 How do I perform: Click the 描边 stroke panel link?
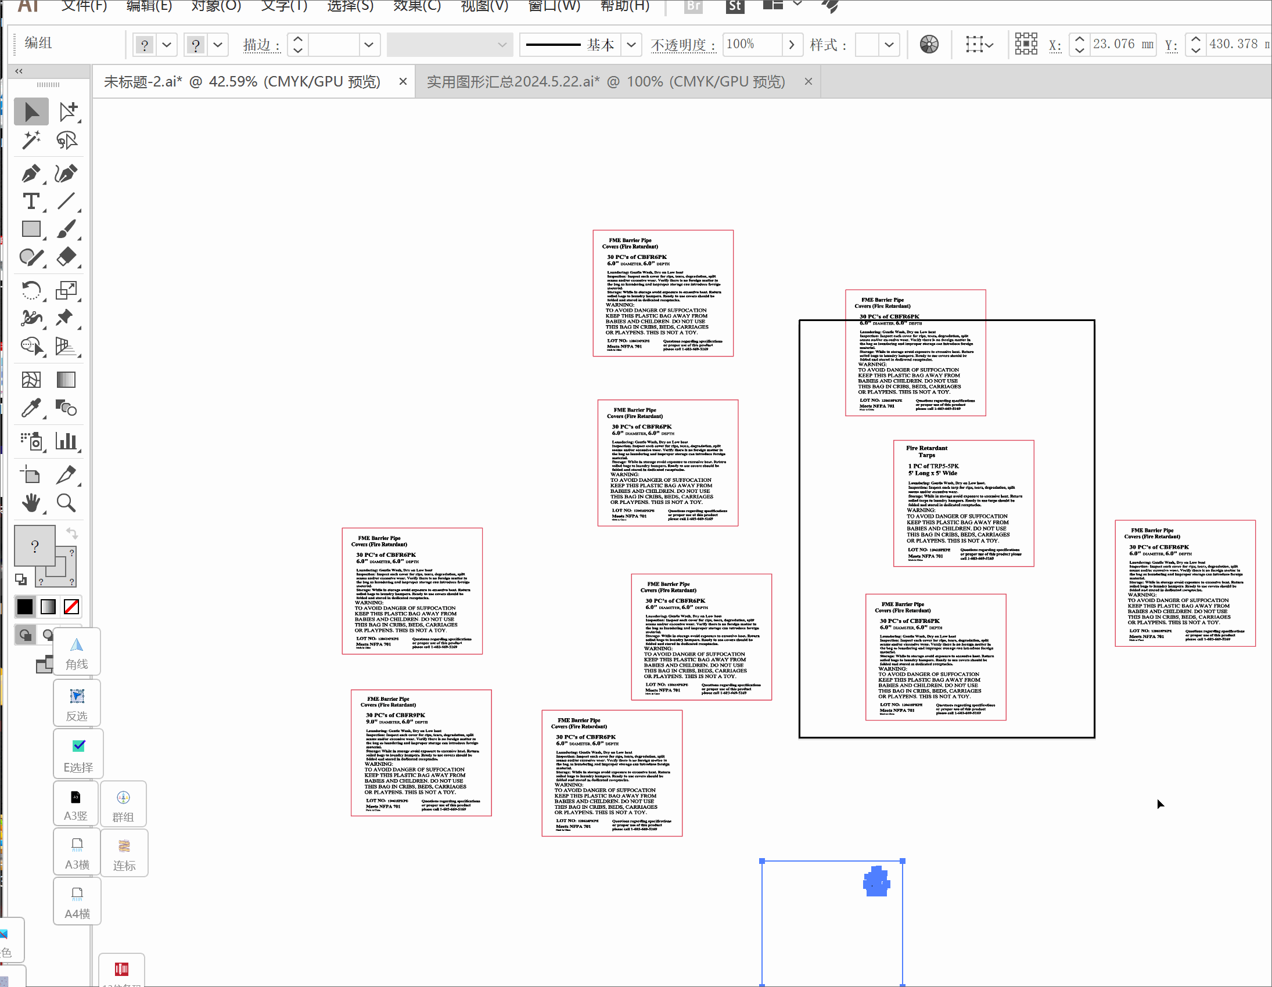[x=262, y=45]
